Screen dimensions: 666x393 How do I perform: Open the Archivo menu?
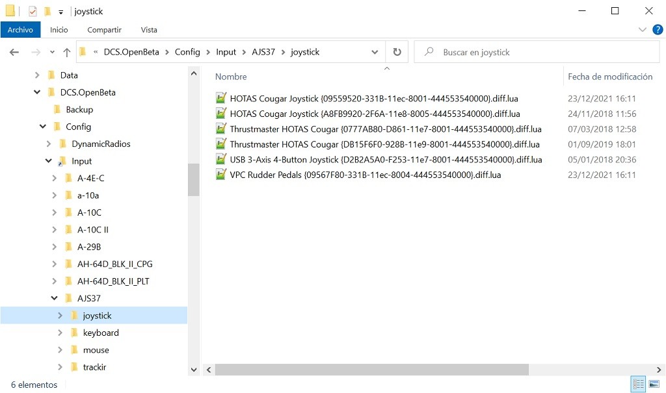20,30
